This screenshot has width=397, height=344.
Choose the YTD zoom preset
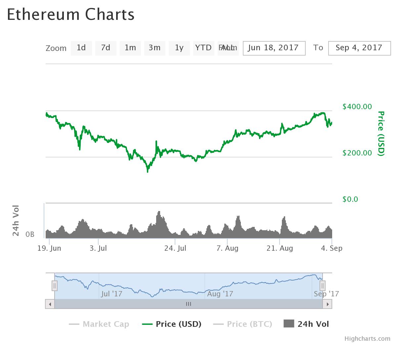point(203,48)
